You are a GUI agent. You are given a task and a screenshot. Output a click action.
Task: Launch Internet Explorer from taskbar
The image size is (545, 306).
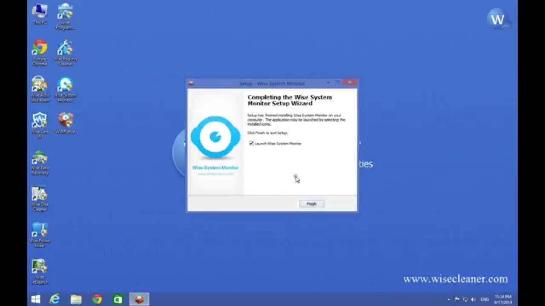(x=55, y=299)
